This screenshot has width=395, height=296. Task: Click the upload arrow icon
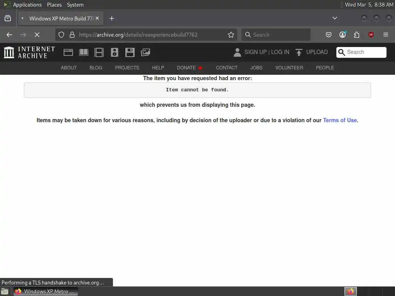(x=299, y=52)
